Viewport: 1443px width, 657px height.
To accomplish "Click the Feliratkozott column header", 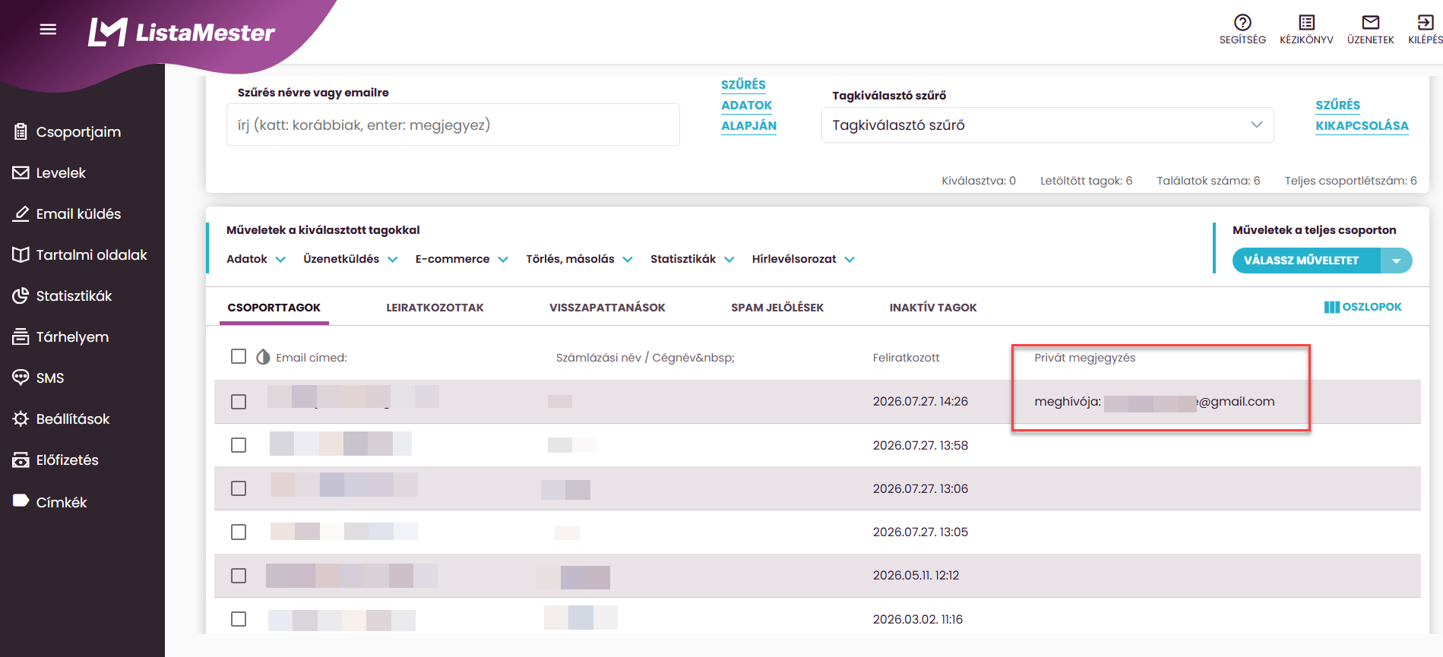I will (906, 358).
